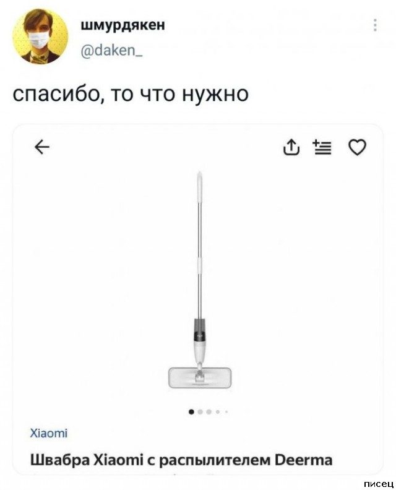This screenshot has width=396, height=490.
Task: Click tweet text спасибо, то что нужно
Action: coord(131,94)
